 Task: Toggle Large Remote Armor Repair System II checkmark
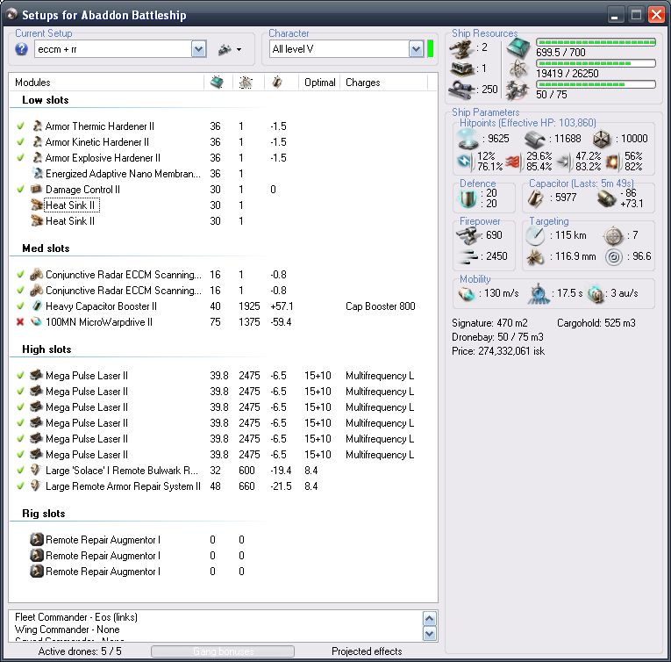point(20,486)
